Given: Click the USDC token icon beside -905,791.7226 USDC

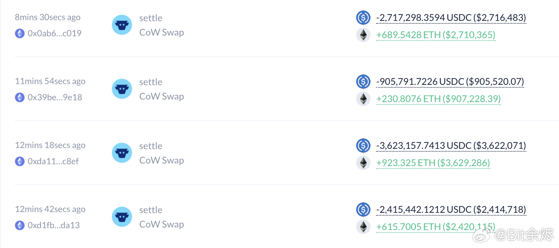Looking at the screenshot, I should [x=363, y=81].
